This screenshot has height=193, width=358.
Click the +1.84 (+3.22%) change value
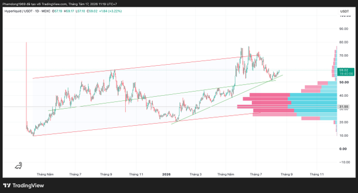point(110,11)
